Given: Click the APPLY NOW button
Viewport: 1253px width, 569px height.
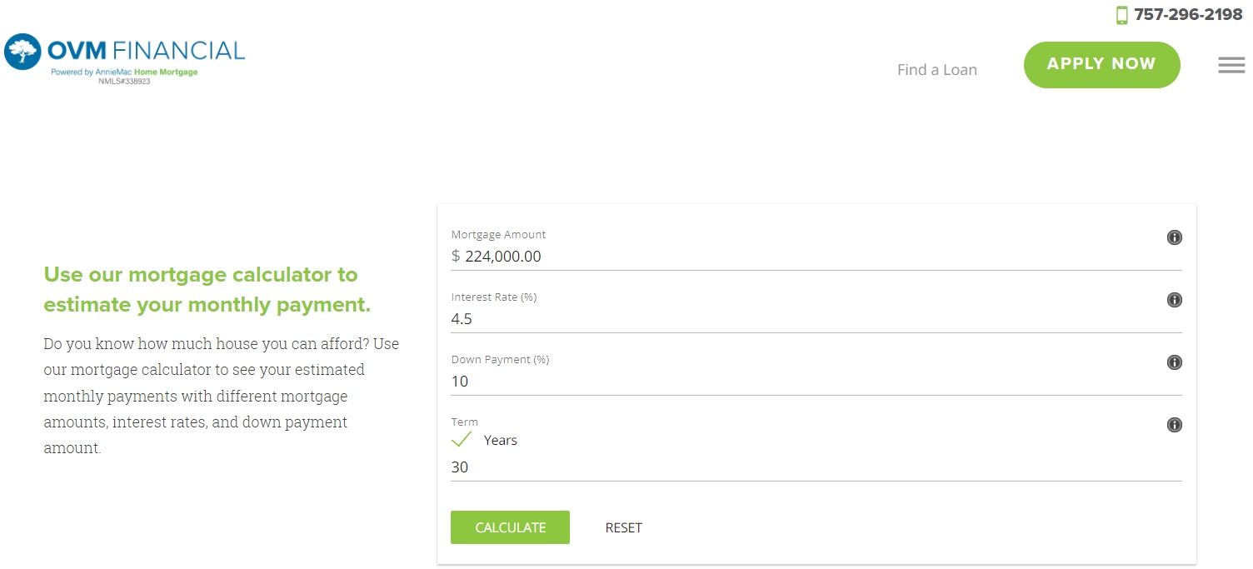Looking at the screenshot, I should [1101, 64].
